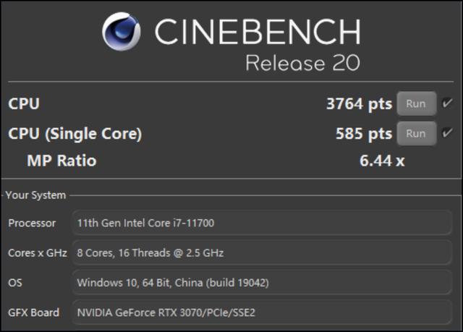
Task: Toggle the CPU (Single Core) checkbox
Action: 447,134
